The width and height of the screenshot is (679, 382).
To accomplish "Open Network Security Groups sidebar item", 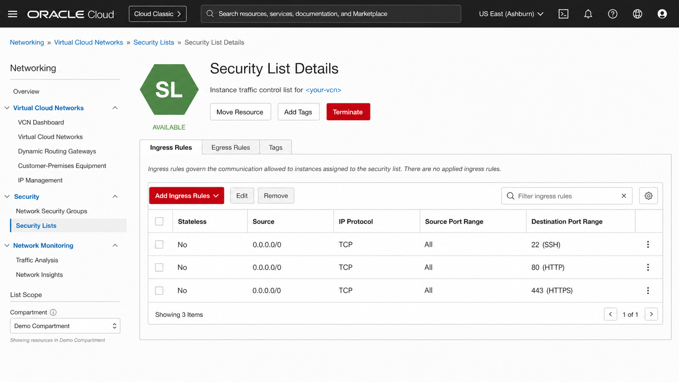I will pyautogui.click(x=52, y=211).
